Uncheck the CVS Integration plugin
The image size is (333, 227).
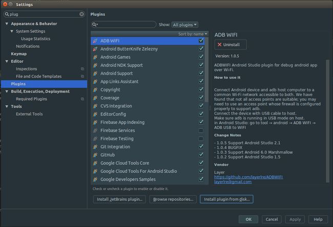pos(201,106)
